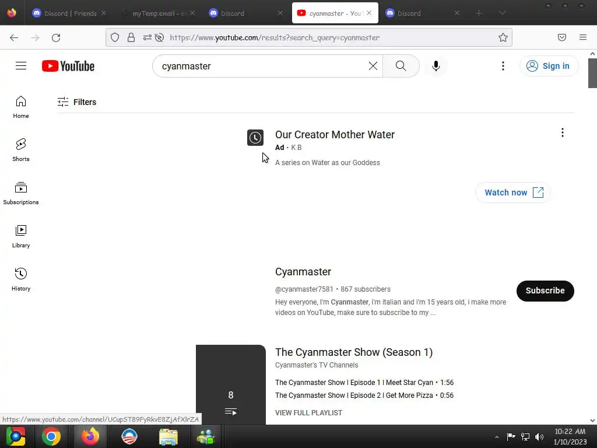Click VIEW FULL PLAYLIST
Screen dimensions: 597x448
click(308, 413)
